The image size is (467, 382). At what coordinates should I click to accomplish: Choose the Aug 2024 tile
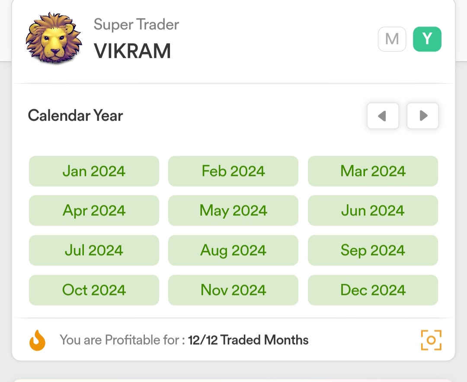click(233, 250)
